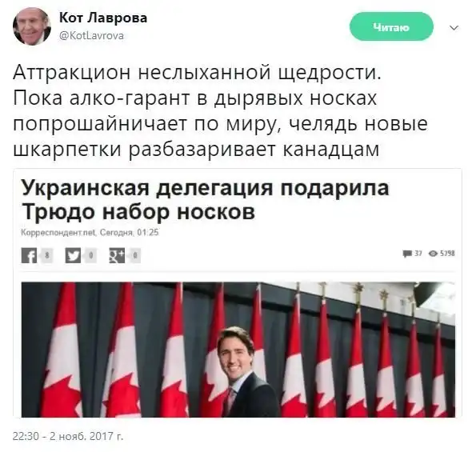Click the Кот Лаврова profile avatar
The image size is (476, 452).
point(32,26)
